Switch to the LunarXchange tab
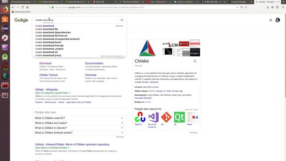Image resolution: width=286 pixels, height=161 pixels. click(x=240, y=2)
